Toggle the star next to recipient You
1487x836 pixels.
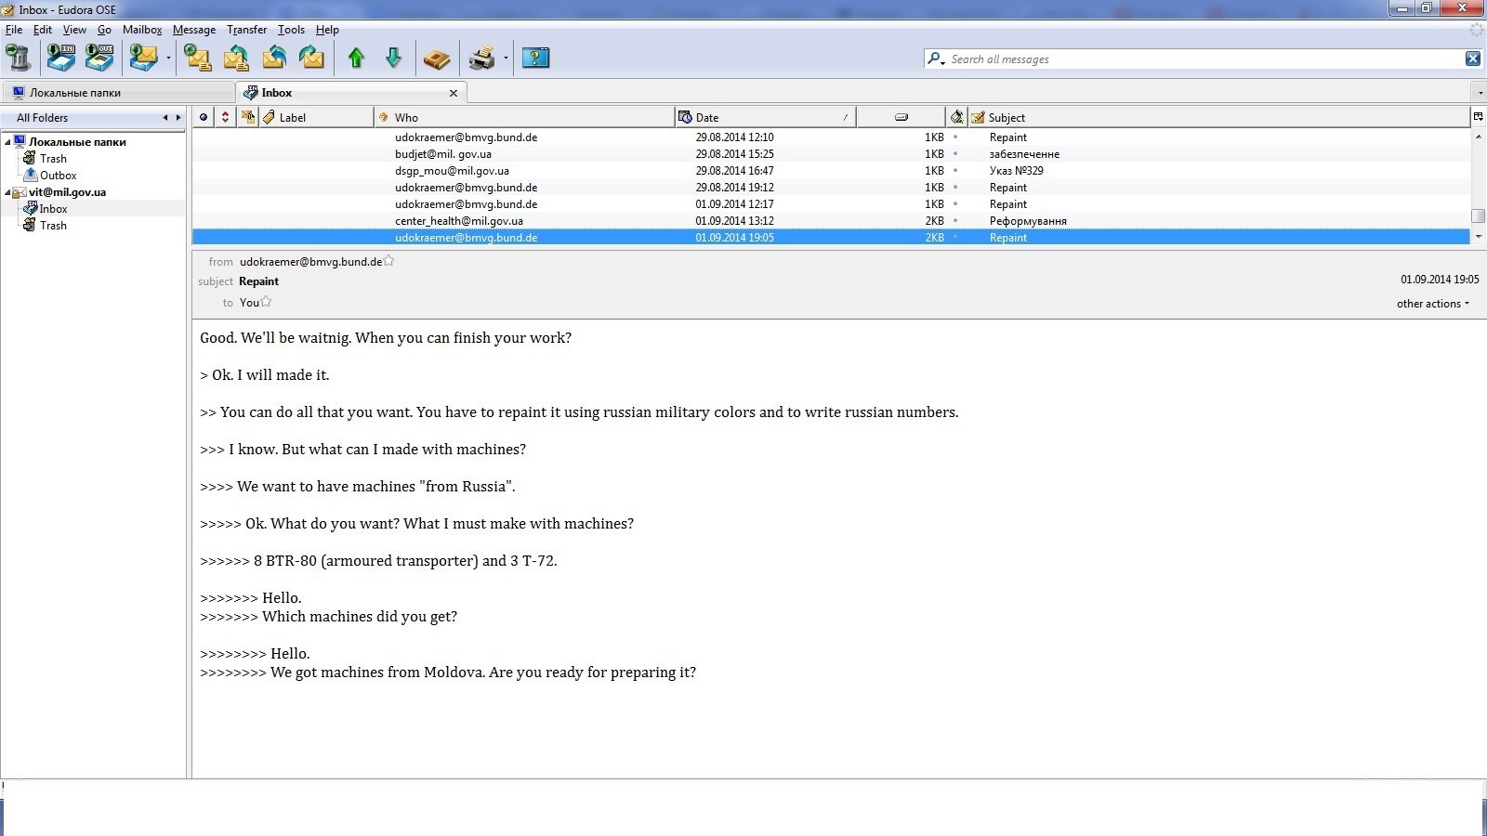pos(267,302)
